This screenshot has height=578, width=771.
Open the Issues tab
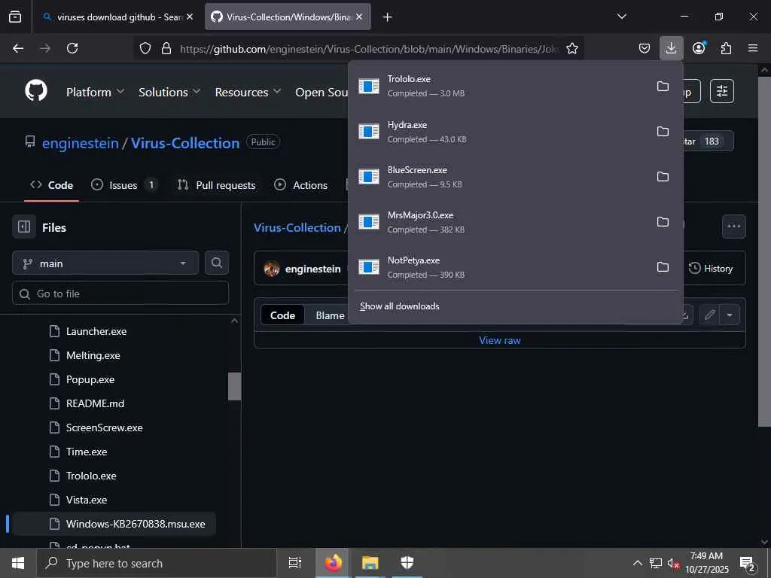(124, 185)
